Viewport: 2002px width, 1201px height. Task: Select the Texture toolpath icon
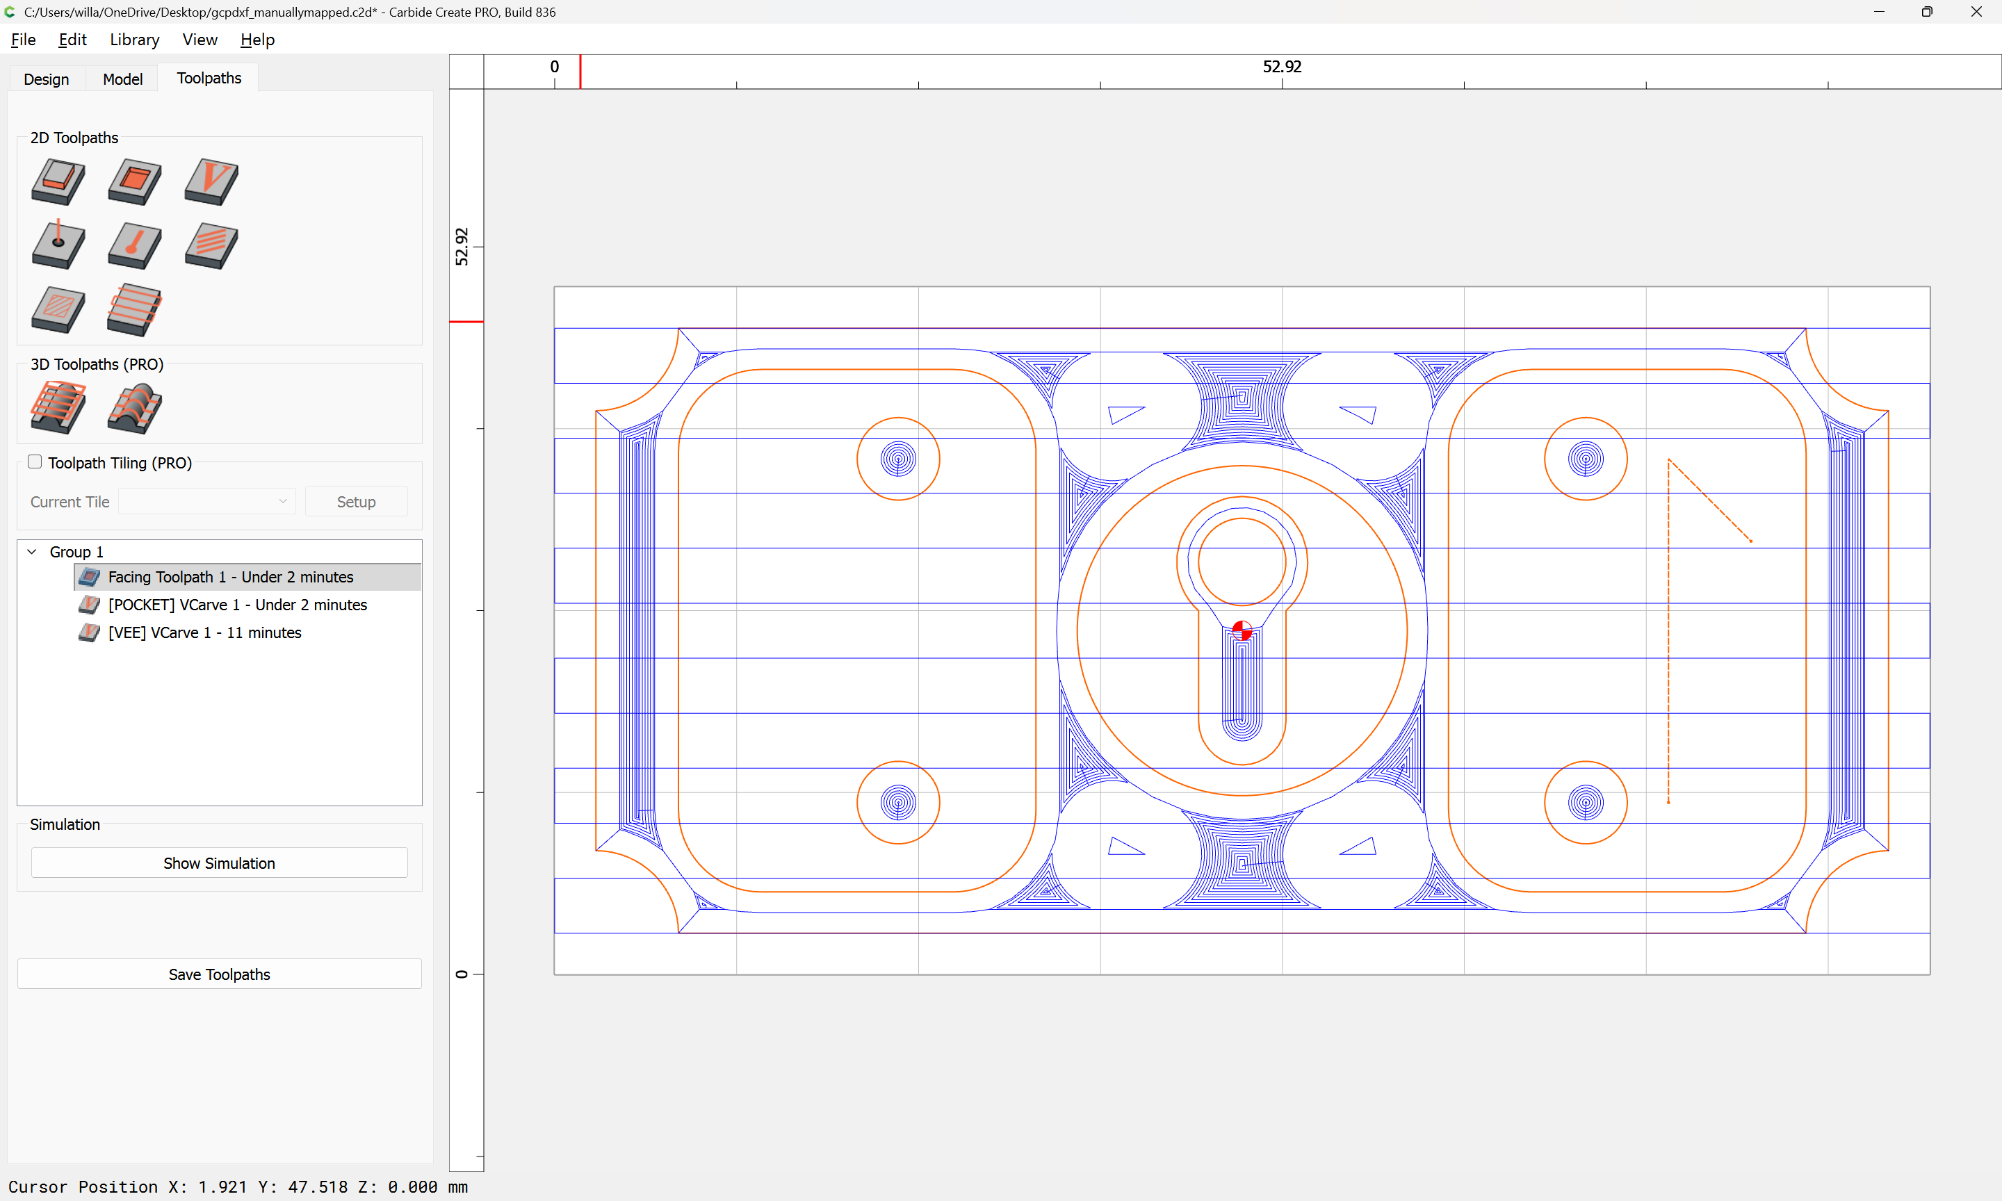coord(211,245)
